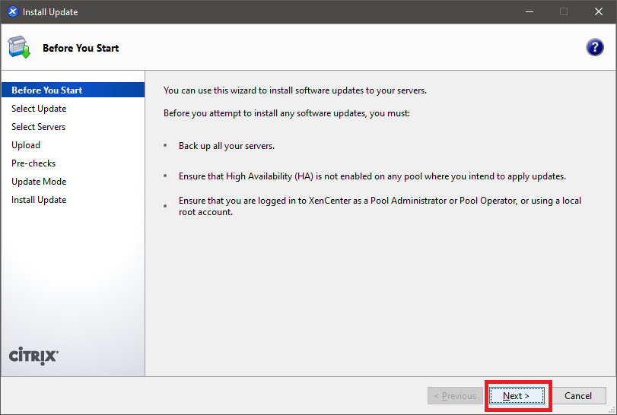This screenshot has width=617, height=415.
Task: Open help with the question mark icon
Action: tap(594, 47)
